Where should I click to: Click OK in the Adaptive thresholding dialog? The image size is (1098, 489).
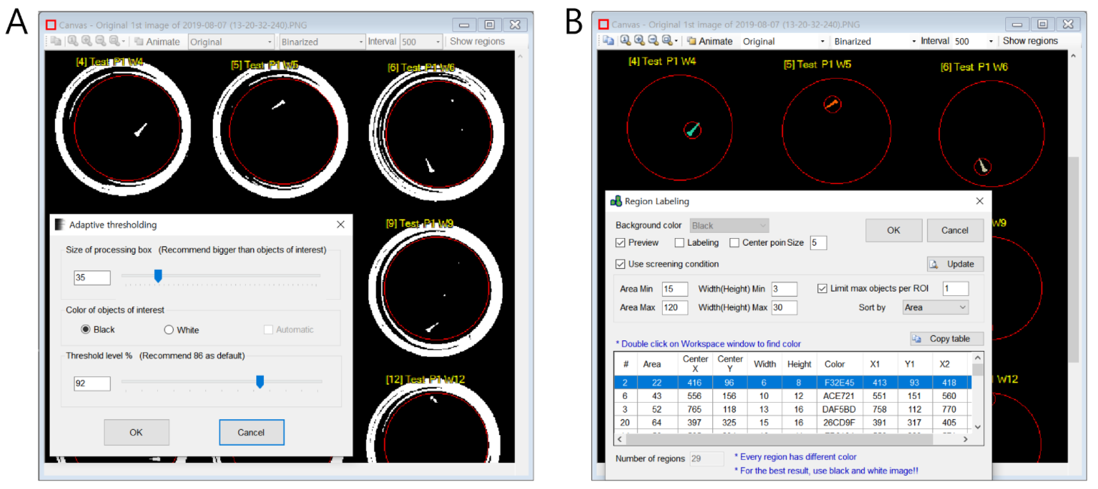[x=136, y=432]
